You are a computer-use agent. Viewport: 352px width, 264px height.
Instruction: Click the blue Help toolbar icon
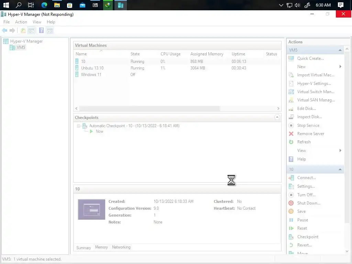coord(41,30)
